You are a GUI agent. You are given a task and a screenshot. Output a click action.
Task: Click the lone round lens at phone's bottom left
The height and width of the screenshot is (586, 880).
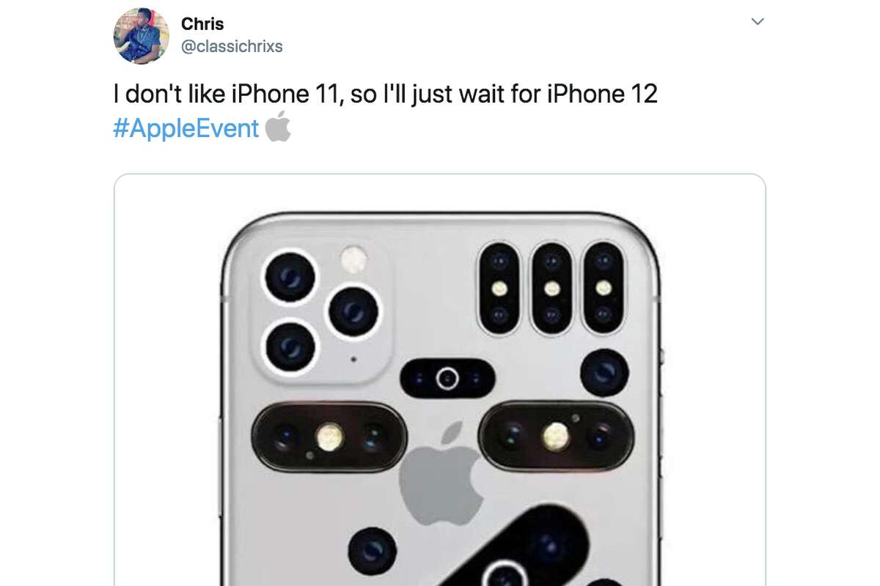pos(372,552)
